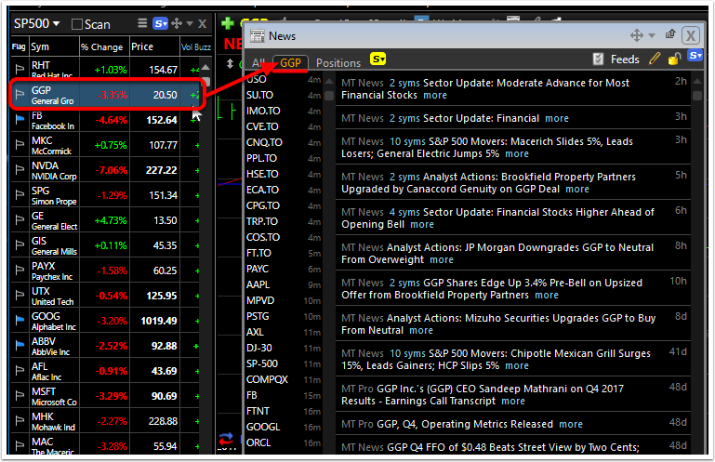The width and height of the screenshot is (715, 462).
Task: Click the news list scrollbar thumb
Action: [x=696, y=96]
